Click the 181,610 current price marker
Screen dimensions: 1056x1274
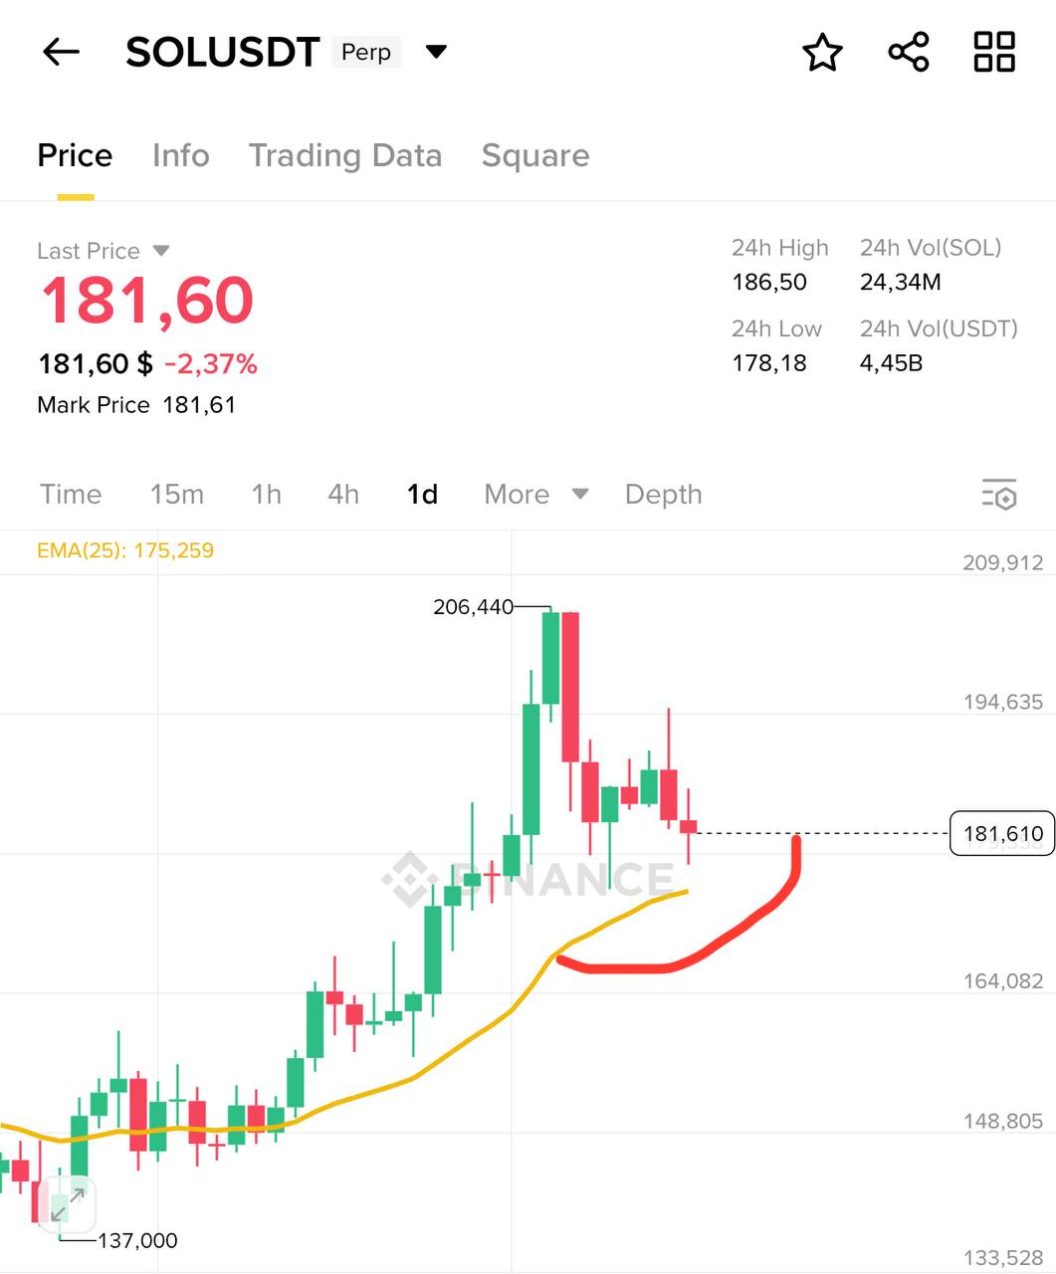pyautogui.click(x=1002, y=834)
